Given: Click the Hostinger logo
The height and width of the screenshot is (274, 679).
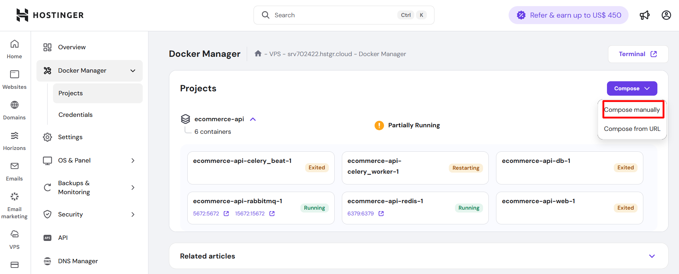Looking at the screenshot, I should click(x=50, y=15).
